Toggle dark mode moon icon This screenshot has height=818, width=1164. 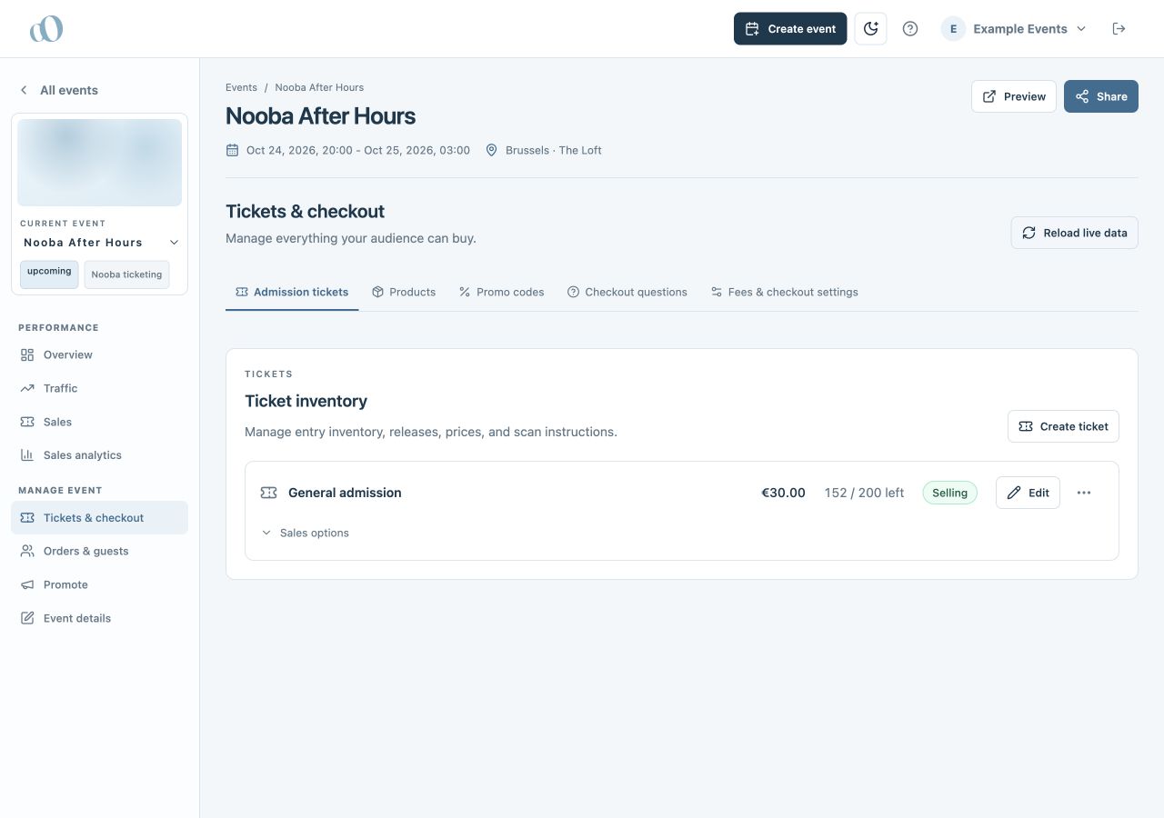(870, 29)
